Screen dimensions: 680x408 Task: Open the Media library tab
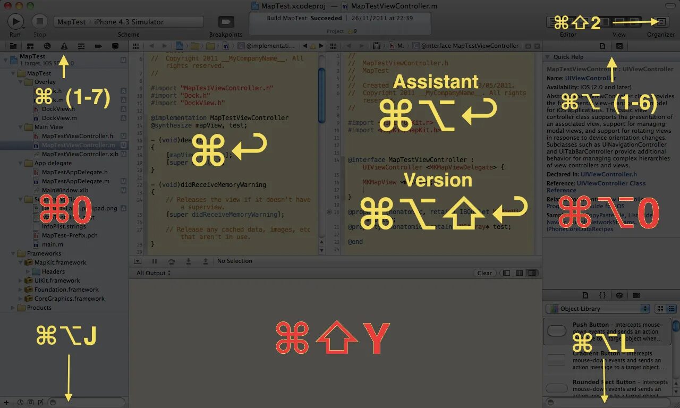(x=636, y=295)
